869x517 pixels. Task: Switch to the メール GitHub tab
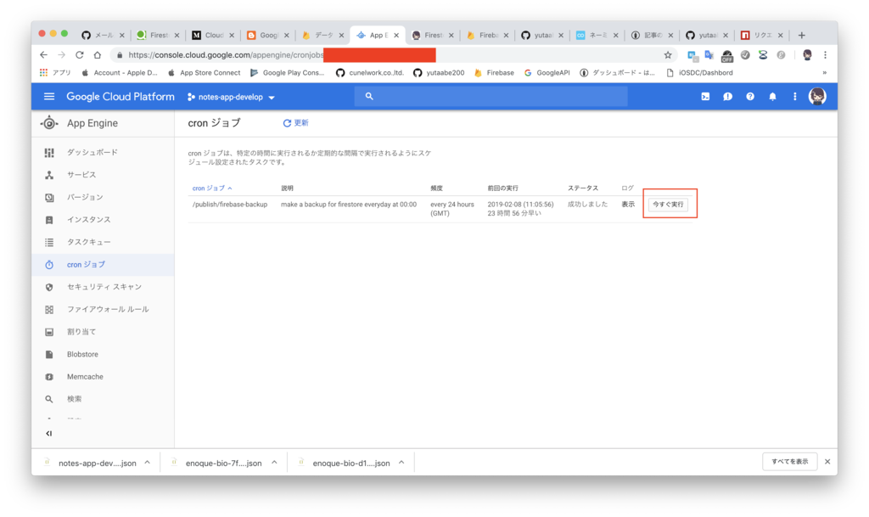[x=103, y=35]
